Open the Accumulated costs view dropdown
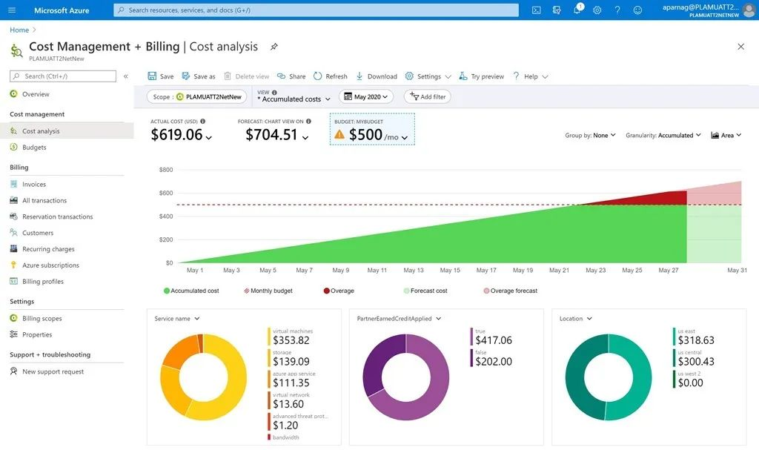The image size is (759, 450). (x=294, y=99)
